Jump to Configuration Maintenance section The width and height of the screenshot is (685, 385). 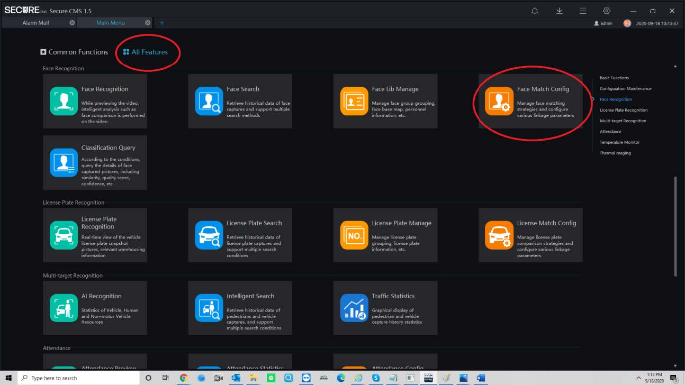tap(625, 88)
